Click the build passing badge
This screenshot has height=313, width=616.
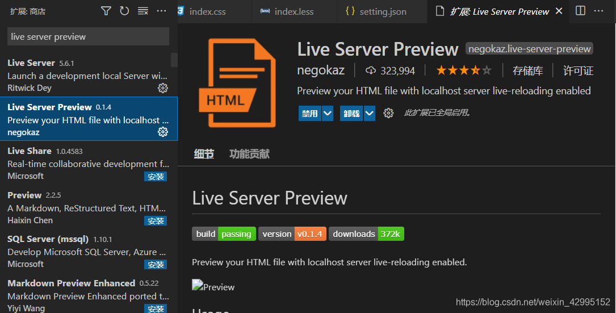[224, 234]
